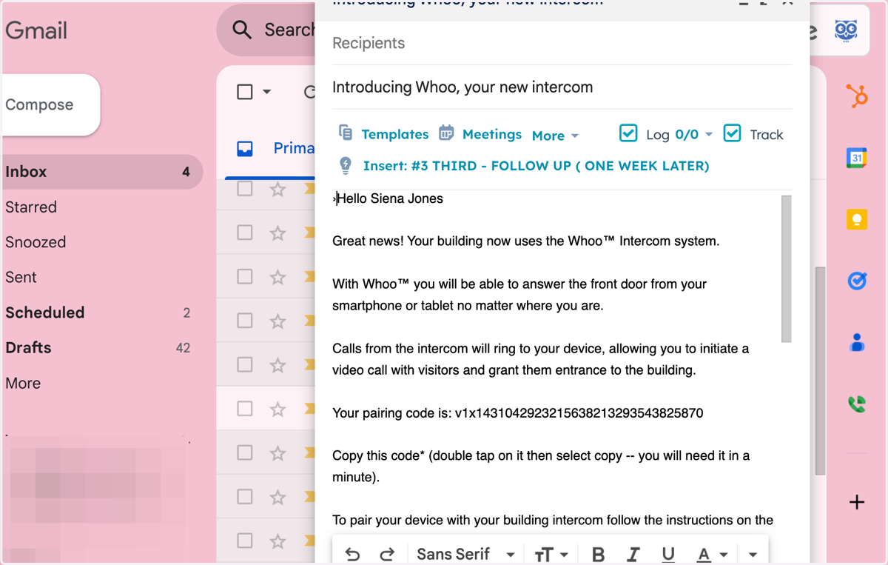Open Google Tasks side panel
The height and width of the screenshot is (565, 888).
click(x=857, y=281)
